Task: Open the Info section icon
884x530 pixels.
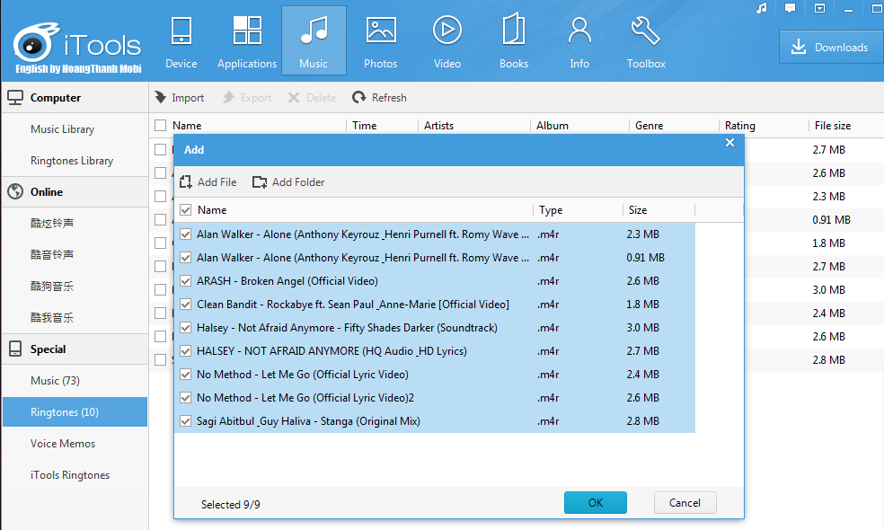Action: (579, 31)
